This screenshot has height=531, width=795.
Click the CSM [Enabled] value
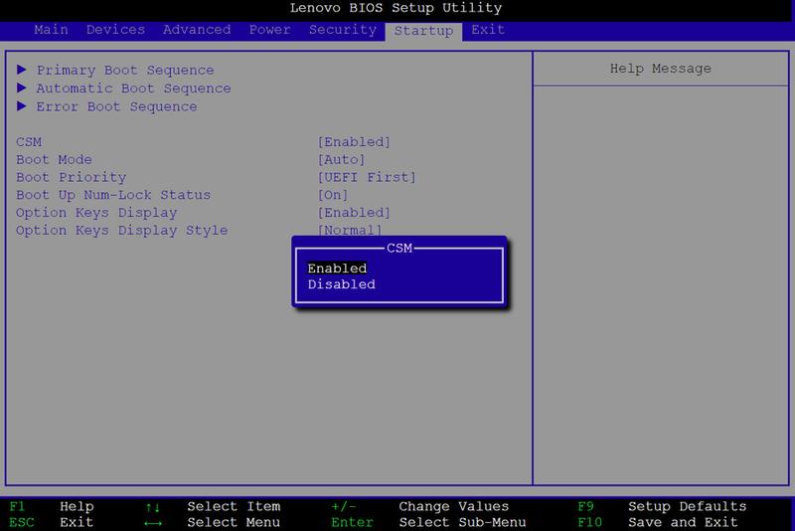(354, 141)
